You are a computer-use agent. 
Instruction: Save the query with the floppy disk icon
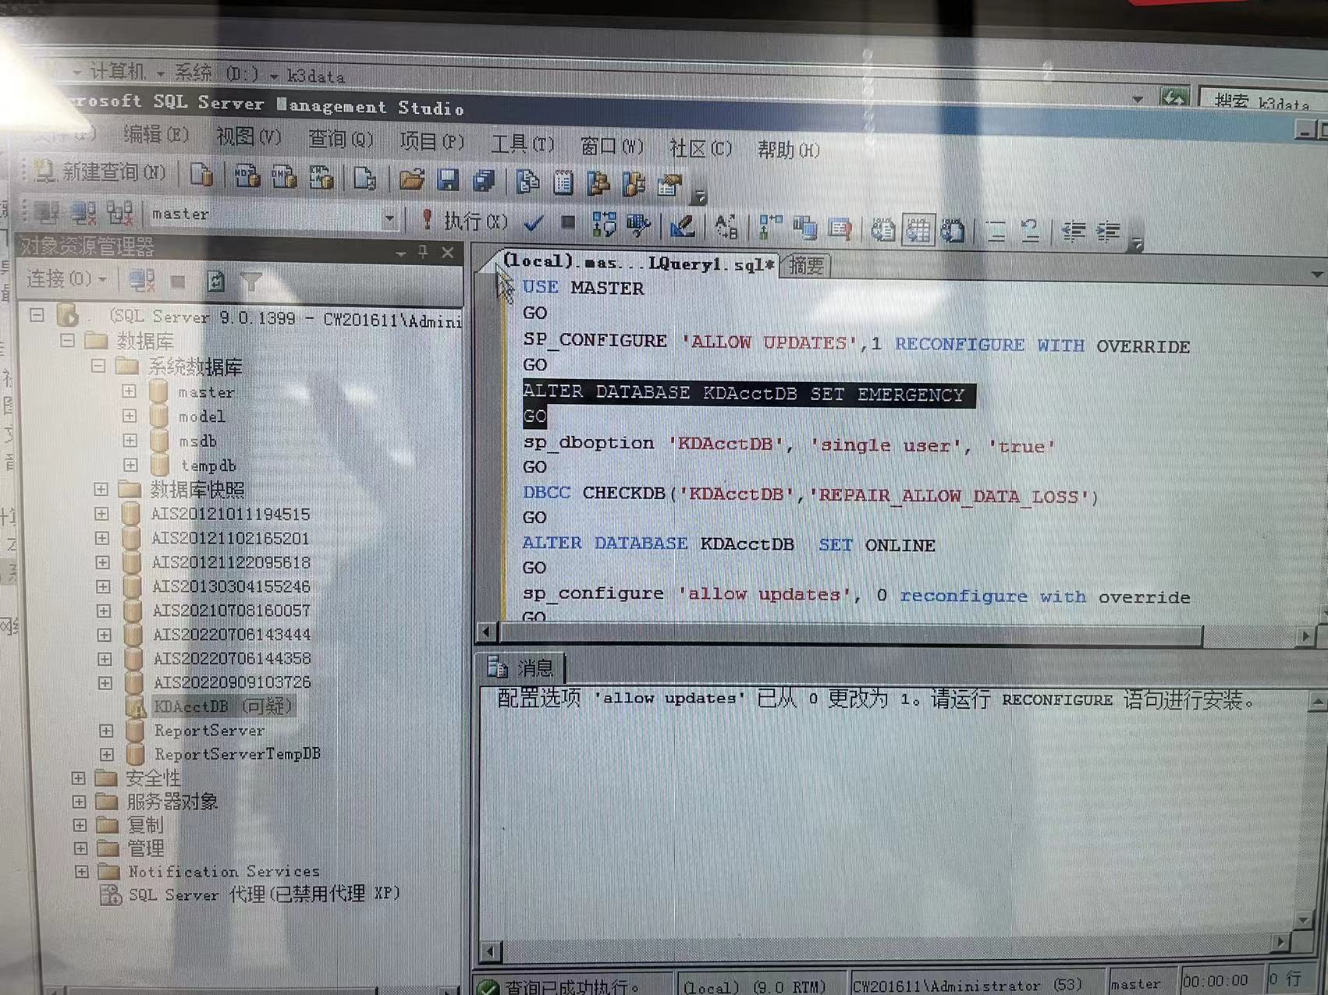pyautogui.click(x=448, y=181)
